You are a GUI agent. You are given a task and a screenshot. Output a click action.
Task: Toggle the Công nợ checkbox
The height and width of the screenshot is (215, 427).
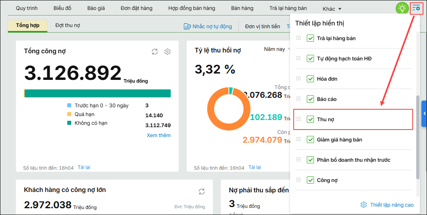click(310, 180)
